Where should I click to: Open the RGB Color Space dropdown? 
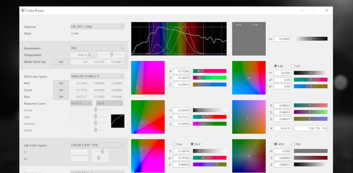point(97,76)
